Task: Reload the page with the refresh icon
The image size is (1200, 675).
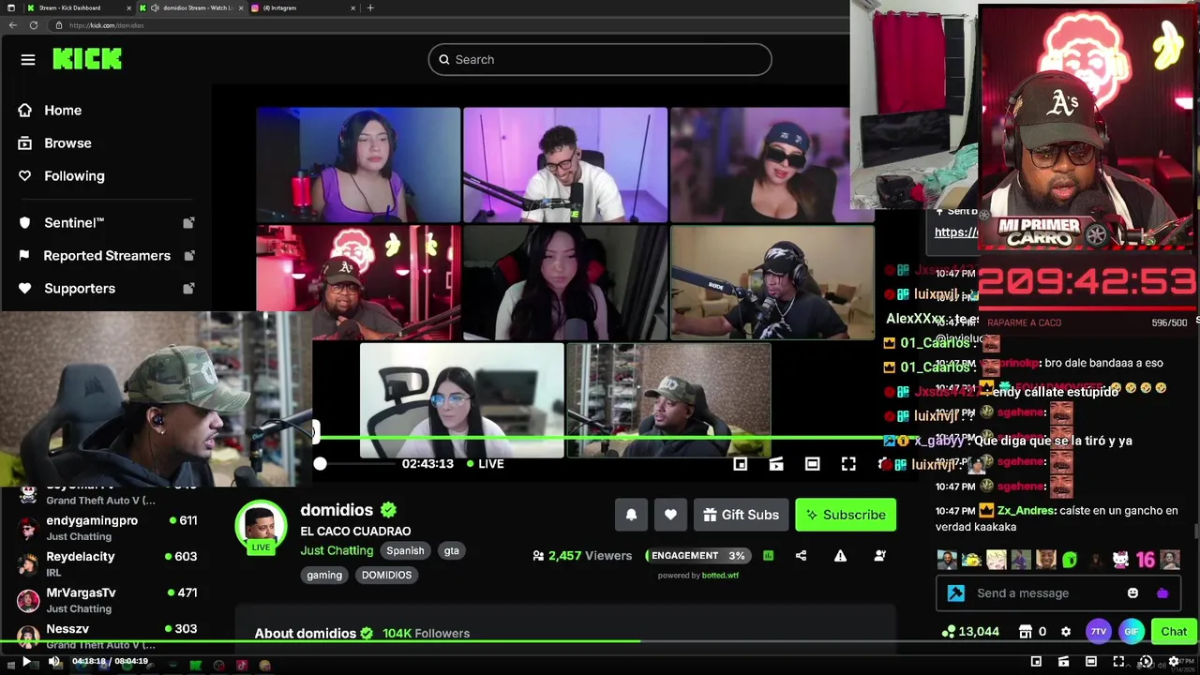Action: click(34, 25)
